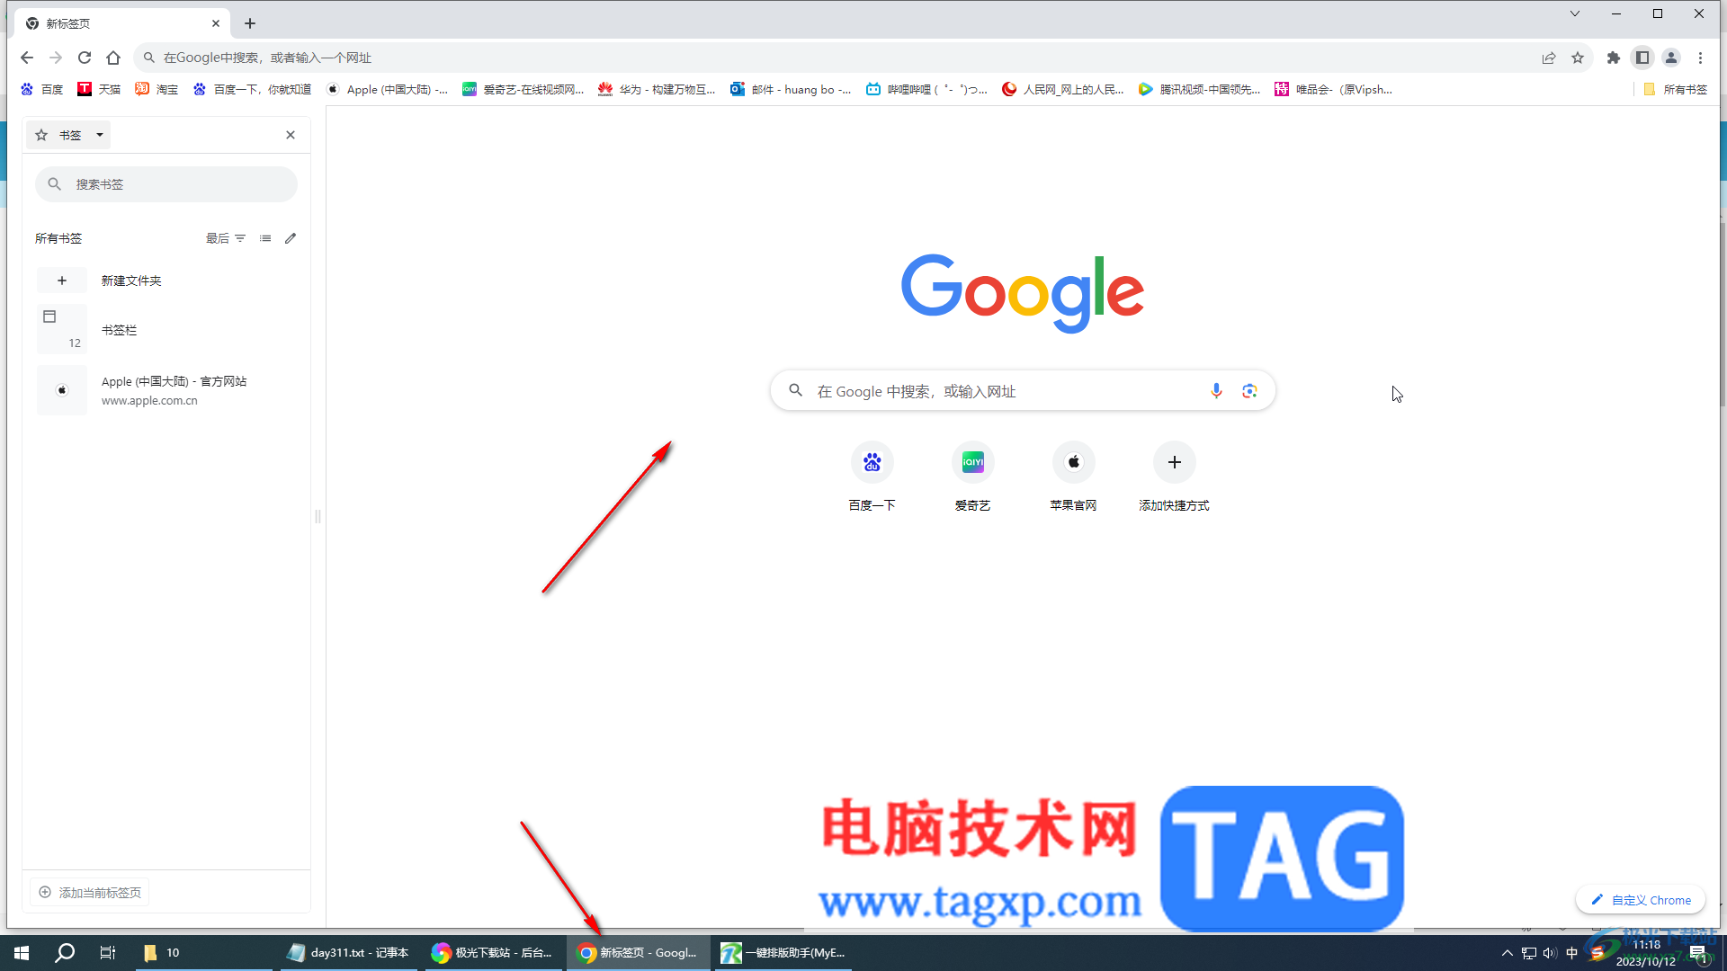1727x971 pixels.
Task: Click the 搜索书签 search field
Action: click(166, 184)
